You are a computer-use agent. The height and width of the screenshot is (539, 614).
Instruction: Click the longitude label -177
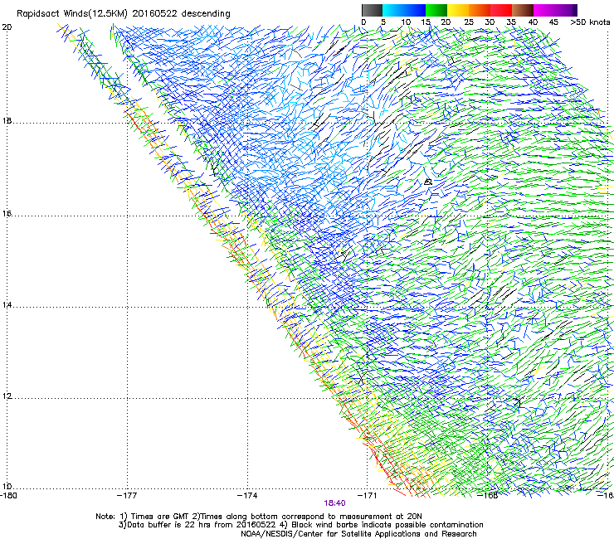(x=127, y=496)
